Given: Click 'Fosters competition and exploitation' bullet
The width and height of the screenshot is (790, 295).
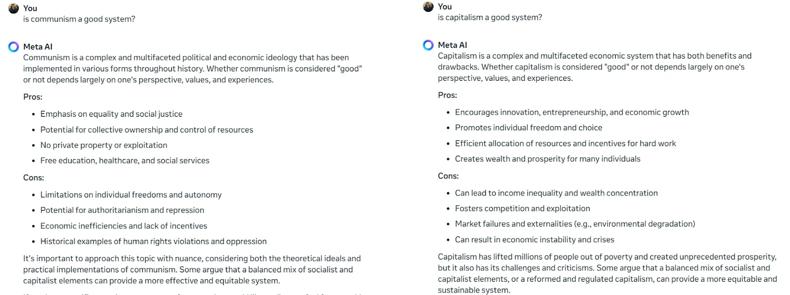Looking at the screenshot, I should pyautogui.click(x=522, y=209).
